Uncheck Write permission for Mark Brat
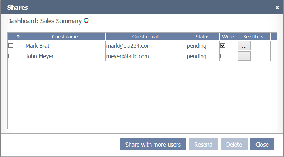 [x=223, y=46]
